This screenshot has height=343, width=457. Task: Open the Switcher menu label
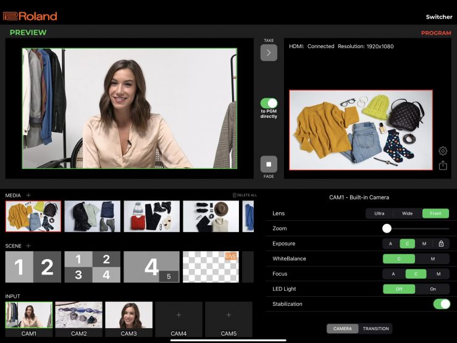[x=438, y=17]
